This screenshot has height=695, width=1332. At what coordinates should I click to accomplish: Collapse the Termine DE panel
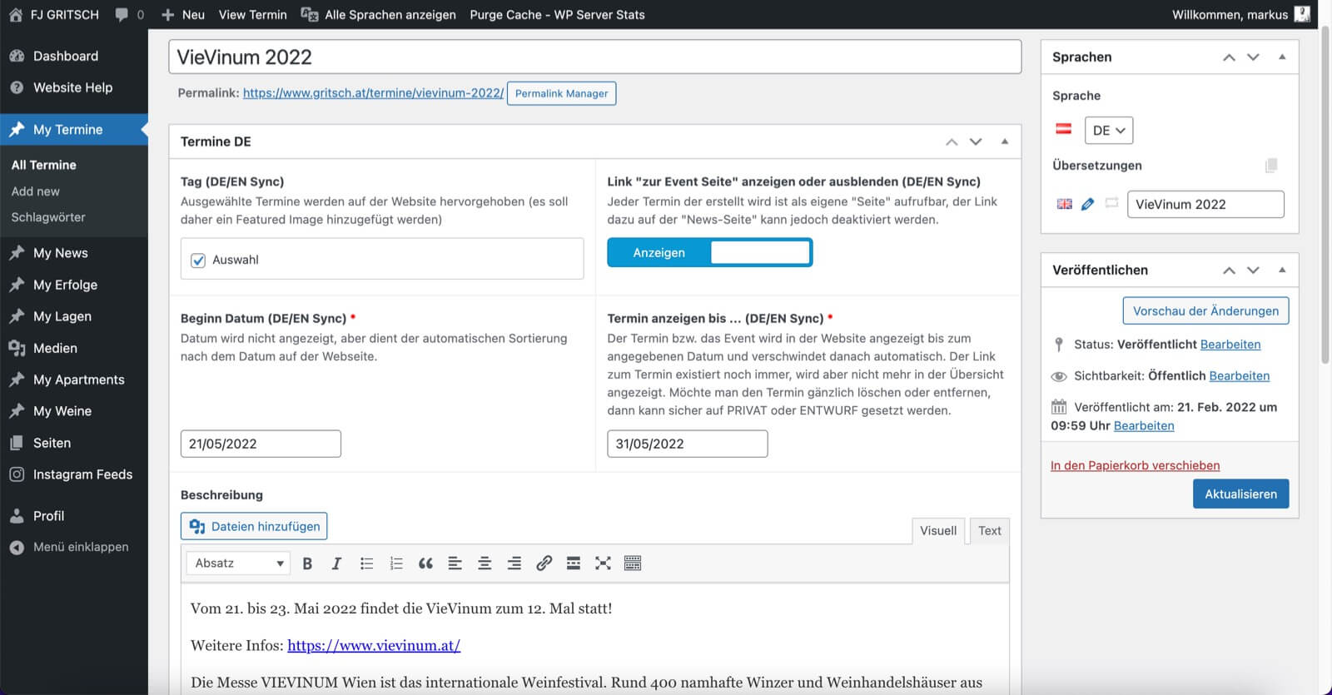pos(1005,141)
